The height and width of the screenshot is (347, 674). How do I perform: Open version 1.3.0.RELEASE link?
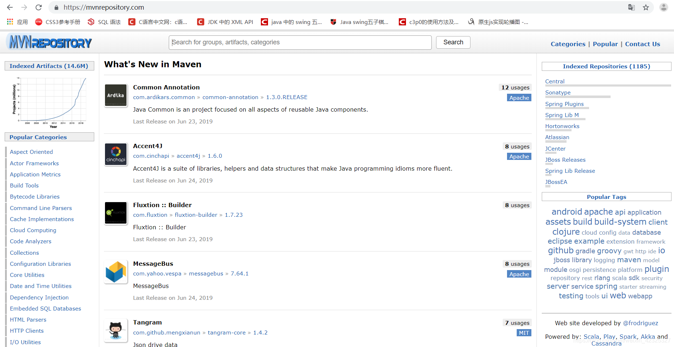click(x=287, y=97)
